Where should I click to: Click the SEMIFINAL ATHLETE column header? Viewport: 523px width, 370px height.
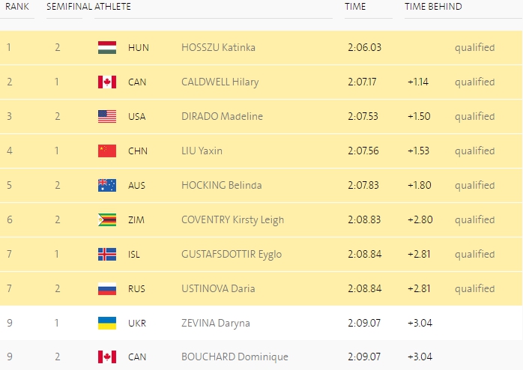coord(88,7)
